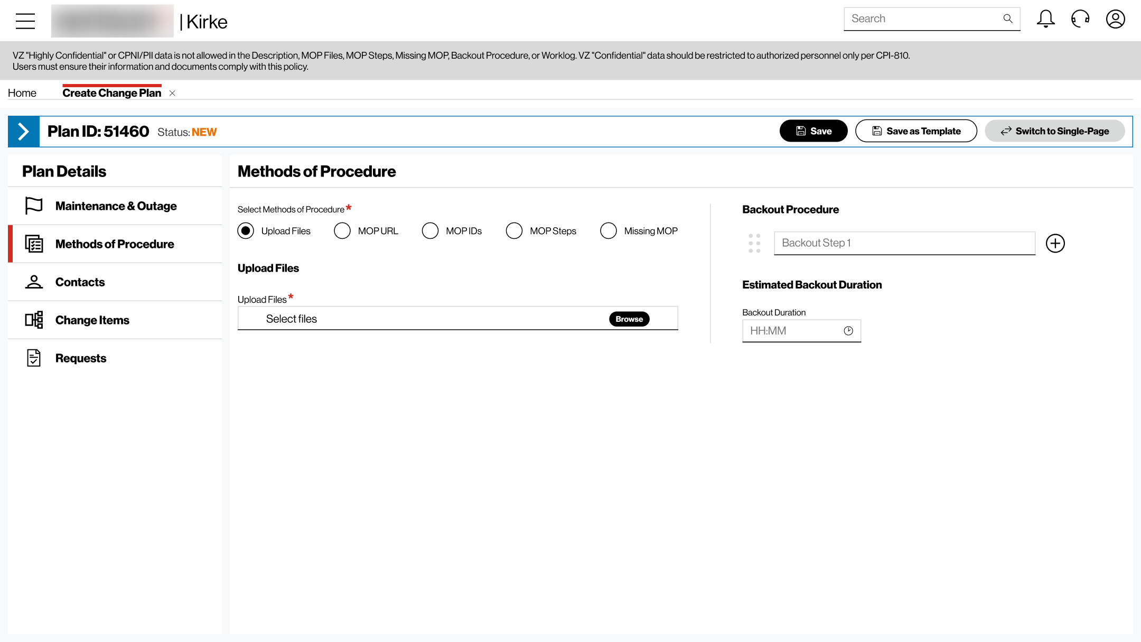The width and height of the screenshot is (1141, 642).
Task: Click the Browse files button
Action: 629,319
